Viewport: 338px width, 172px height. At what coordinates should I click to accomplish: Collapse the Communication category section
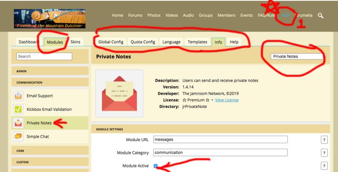(x=50, y=82)
